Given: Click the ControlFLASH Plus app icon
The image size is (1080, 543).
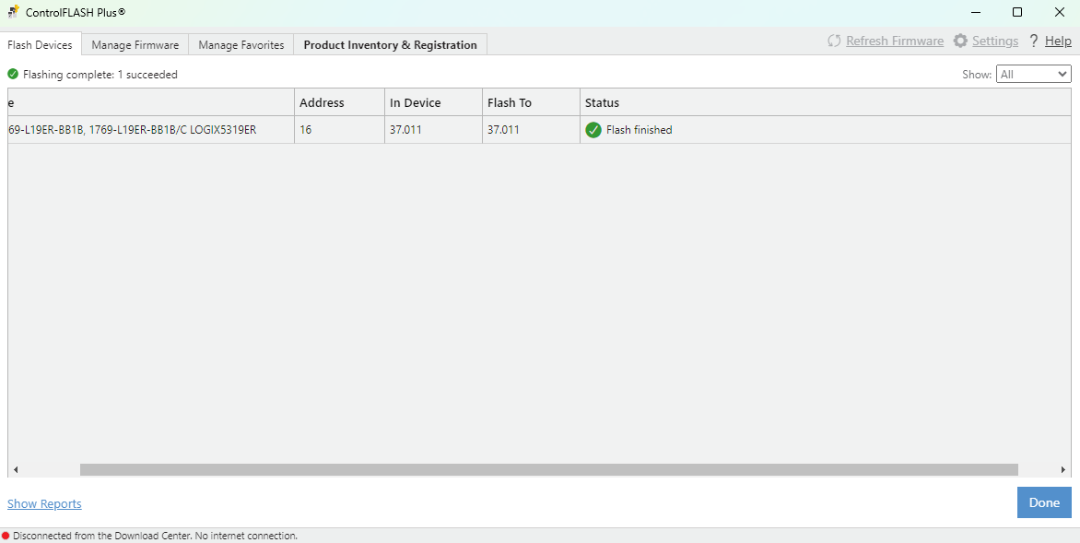Looking at the screenshot, I should coord(14,12).
